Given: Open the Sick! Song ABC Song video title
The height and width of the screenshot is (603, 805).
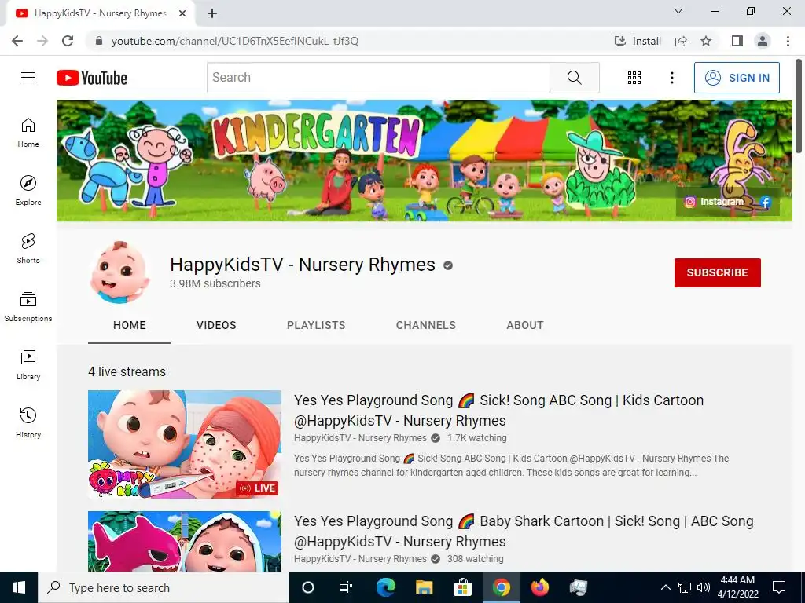Looking at the screenshot, I should tap(498, 410).
